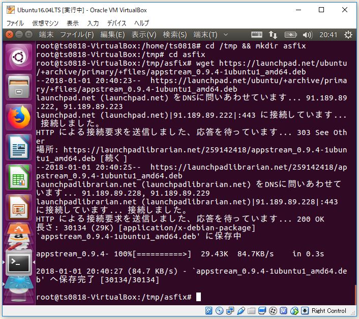Viewport: 359px width, 319px height.
Task: Launch Firefox from the Ubuntu launcher
Action: click(x=19, y=118)
